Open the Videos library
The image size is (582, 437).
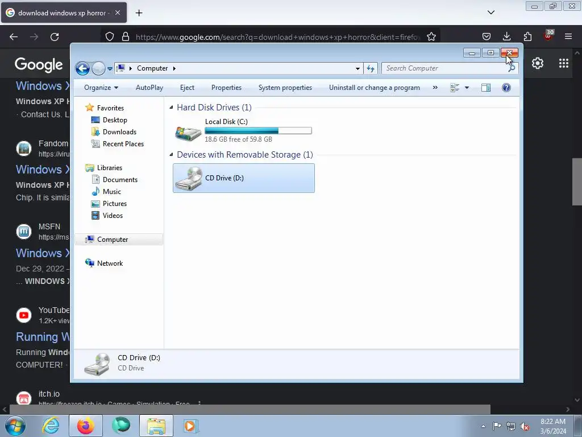coord(113,216)
